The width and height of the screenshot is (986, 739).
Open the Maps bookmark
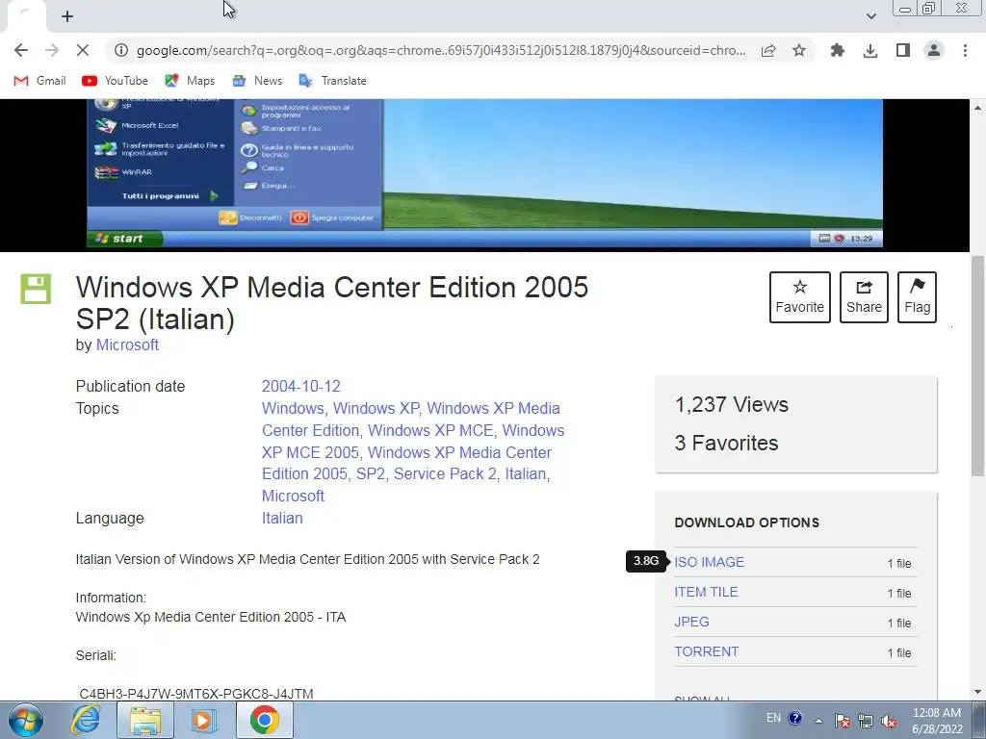[190, 81]
